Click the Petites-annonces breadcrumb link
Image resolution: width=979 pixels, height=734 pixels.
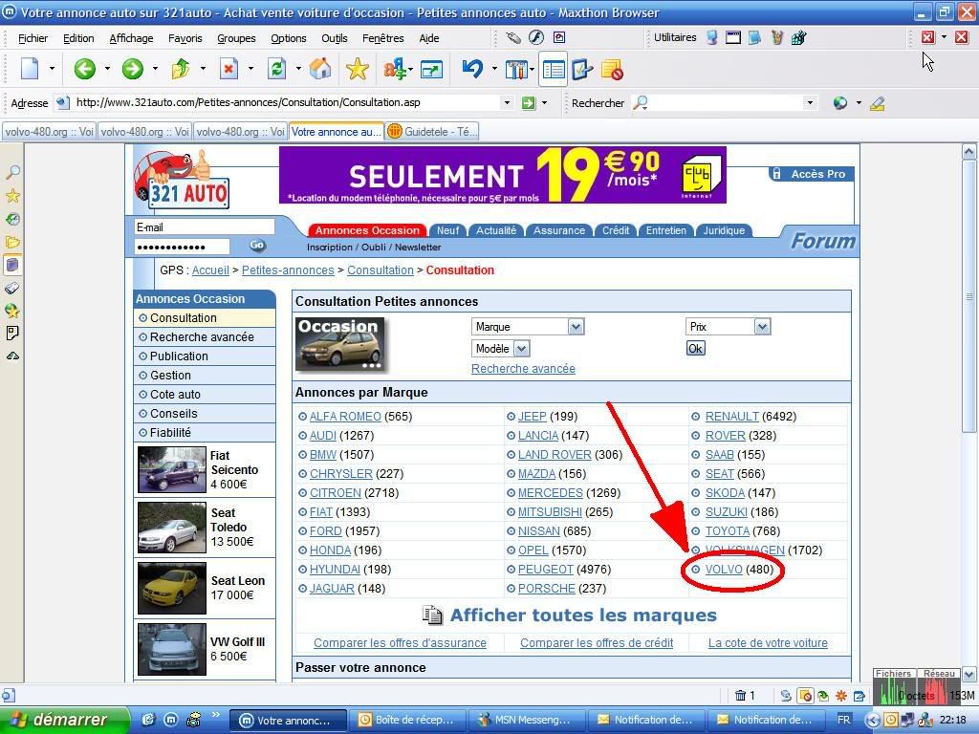[288, 270]
